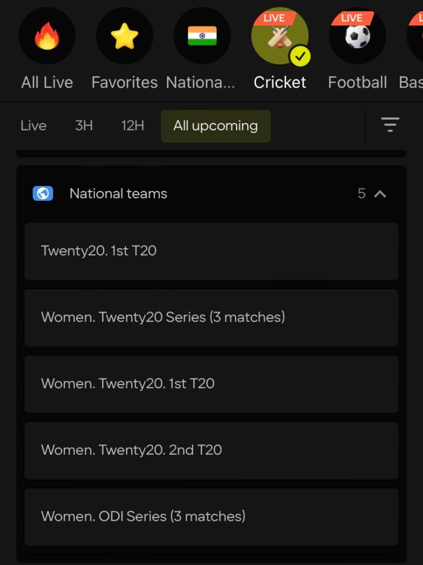Toggle the Cricket selection checkmark

pyautogui.click(x=300, y=55)
